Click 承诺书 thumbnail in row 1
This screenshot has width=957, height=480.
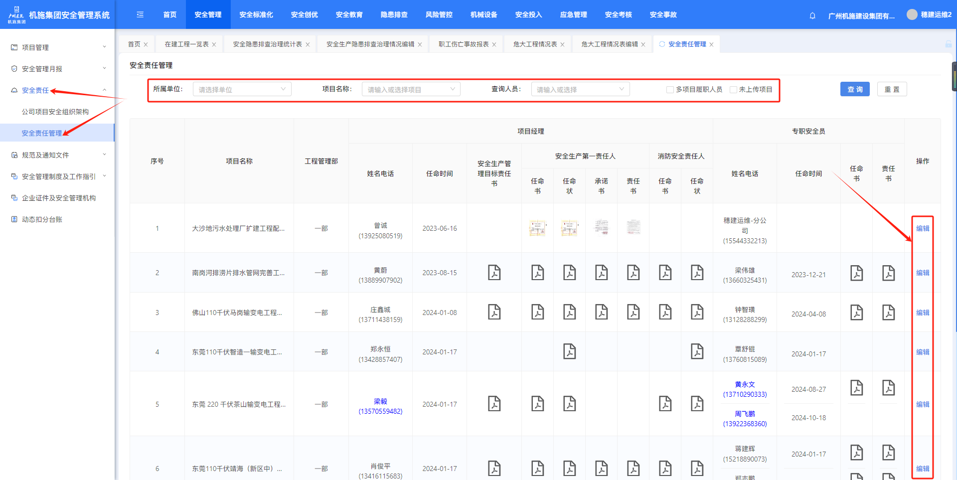[601, 227]
